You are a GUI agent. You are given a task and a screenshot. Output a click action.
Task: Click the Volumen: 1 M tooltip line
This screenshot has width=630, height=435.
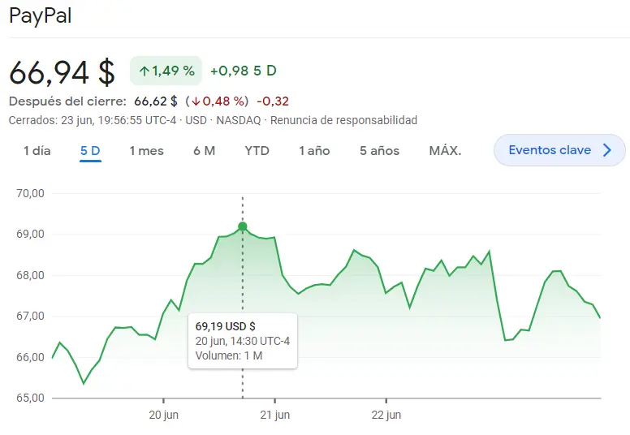coord(229,355)
